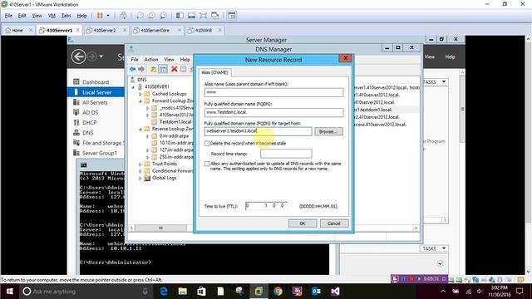Open VMware VM menu

pyautogui.click(x=52, y=16)
